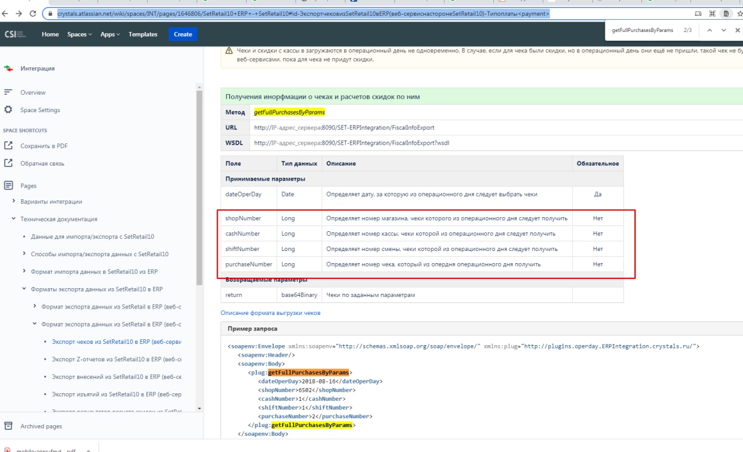Open Сохранить в PDF shortcut
The image size is (743, 452).
[x=44, y=146]
